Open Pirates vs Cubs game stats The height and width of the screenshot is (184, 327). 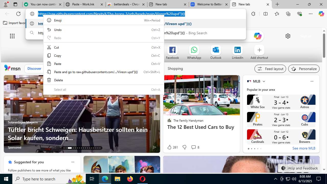281,120
